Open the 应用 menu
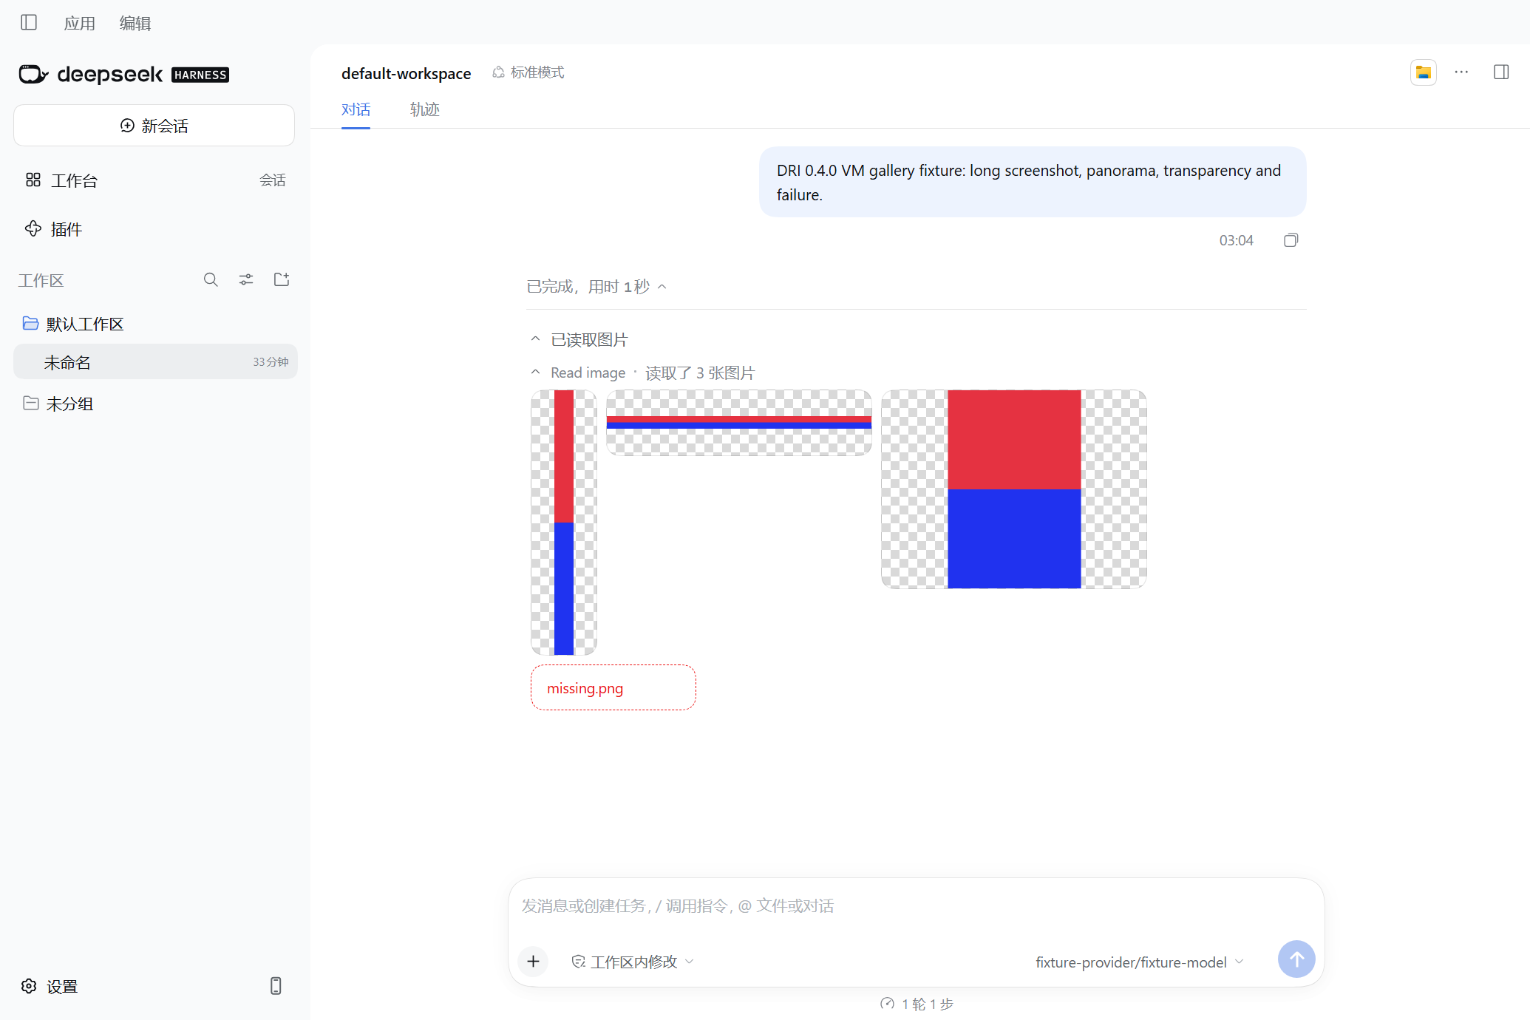Screen dimensions: 1530x1020 pos(79,23)
